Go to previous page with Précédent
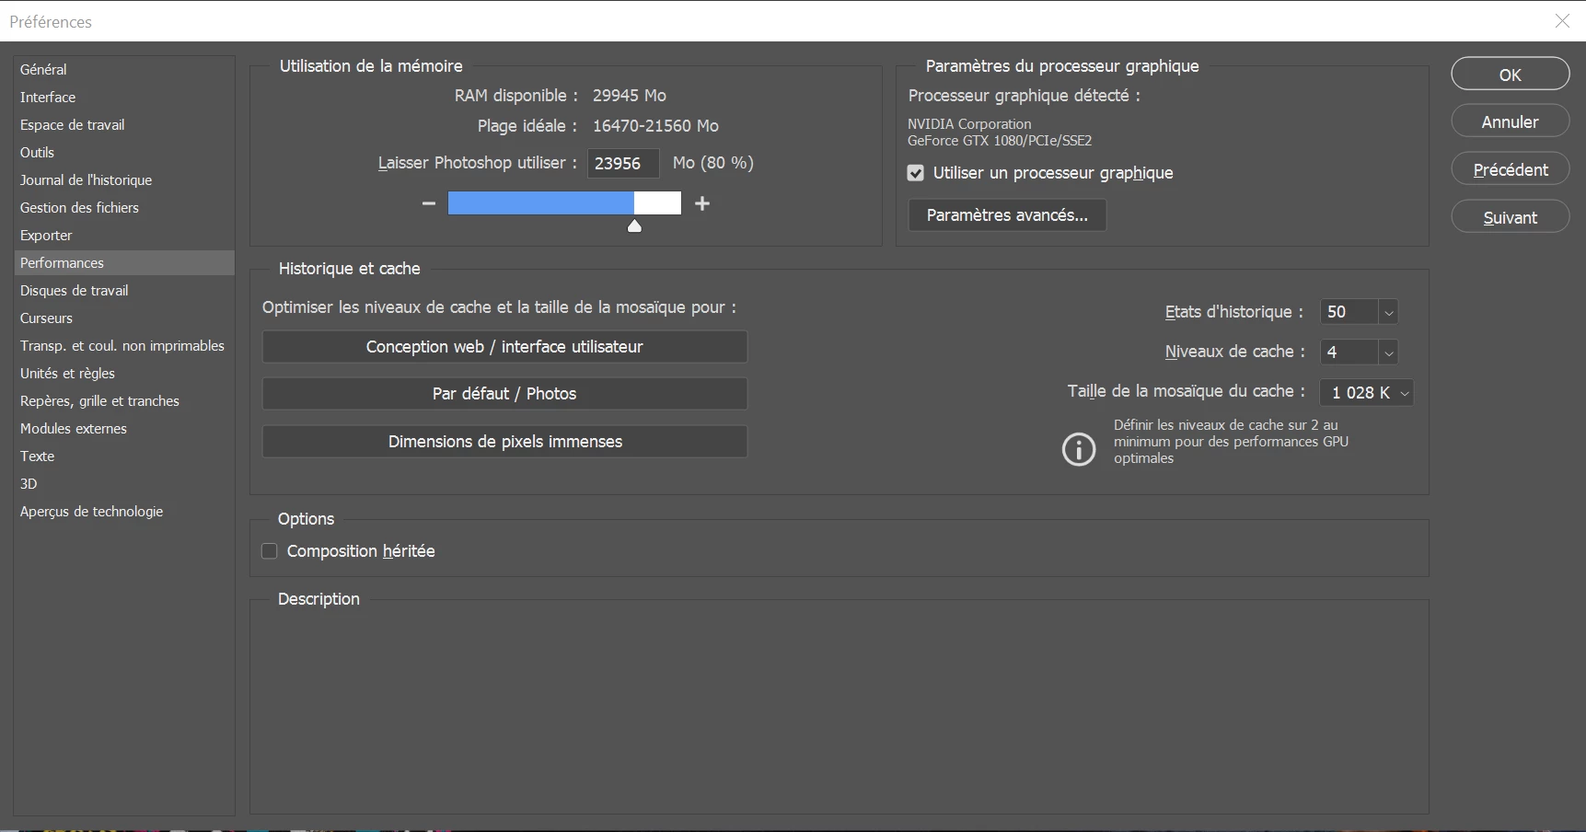The width and height of the screenshot is (1586, 832). coord(1511,169)
